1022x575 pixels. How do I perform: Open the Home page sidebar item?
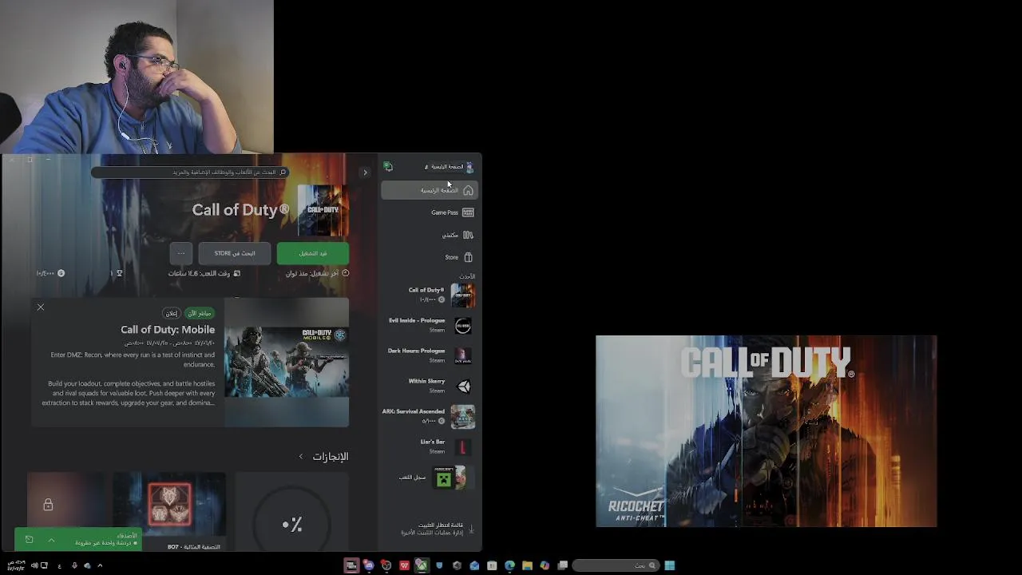(430, 190)
